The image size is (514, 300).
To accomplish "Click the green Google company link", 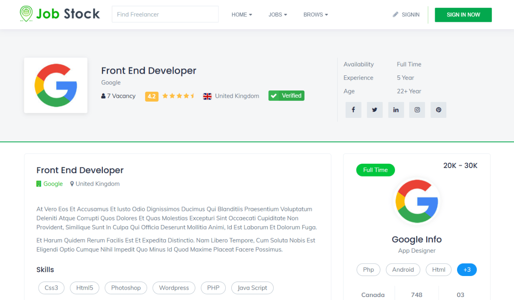I will pos(50,184).
